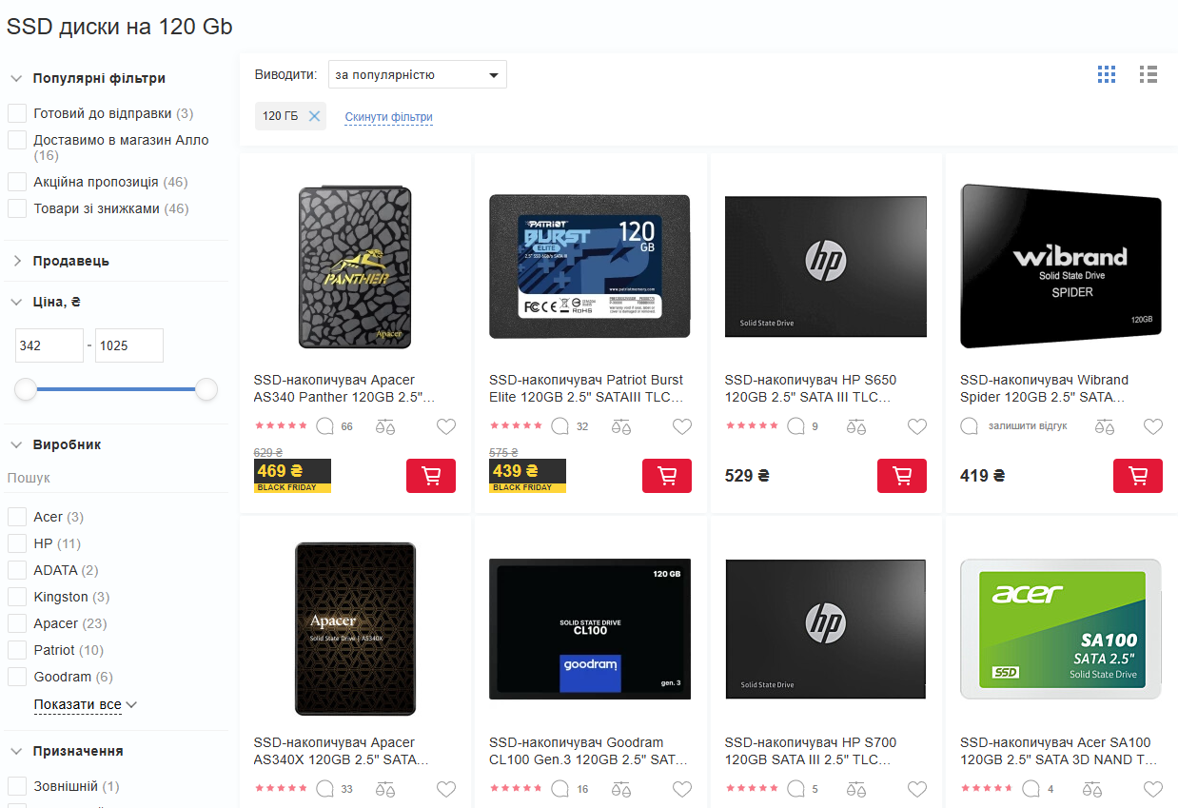Add HP S650 to cart

[x=902, y=476]
